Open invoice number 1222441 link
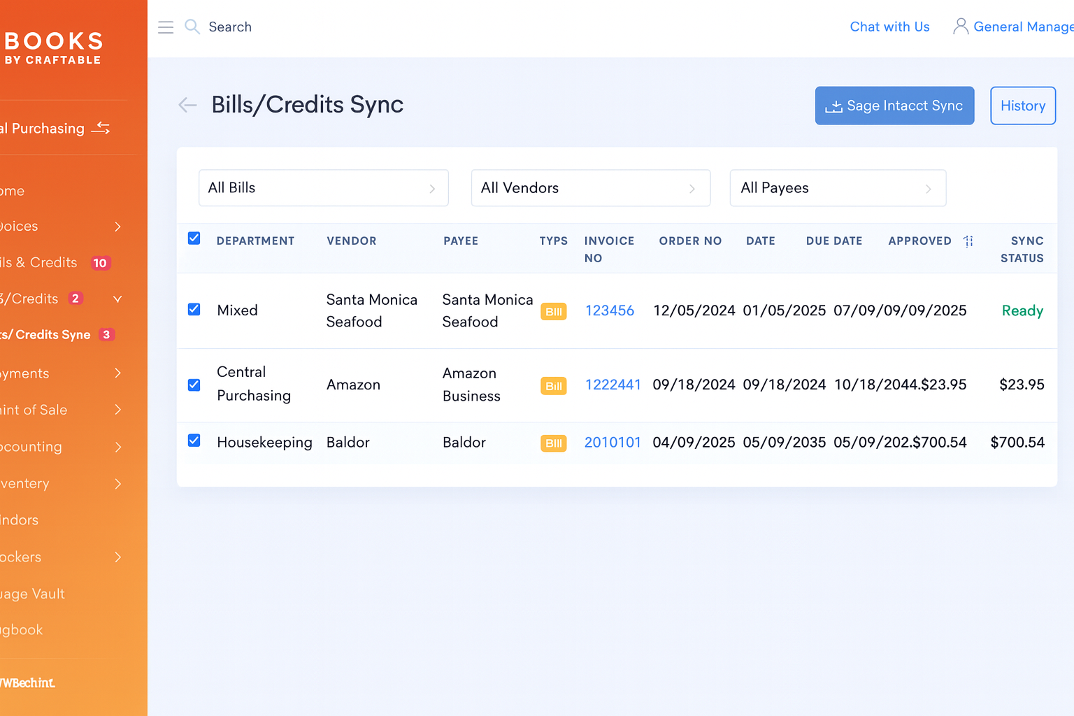The height and width of the screenshot is (716, 1074). coord(613,385)
